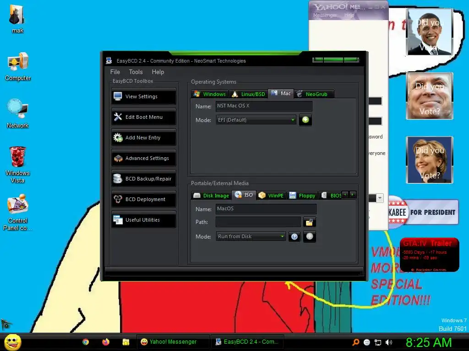Click the Obama Did you Vote gadget
The width and height of the screenshot is (469, 351).
[x=430, y=32]
